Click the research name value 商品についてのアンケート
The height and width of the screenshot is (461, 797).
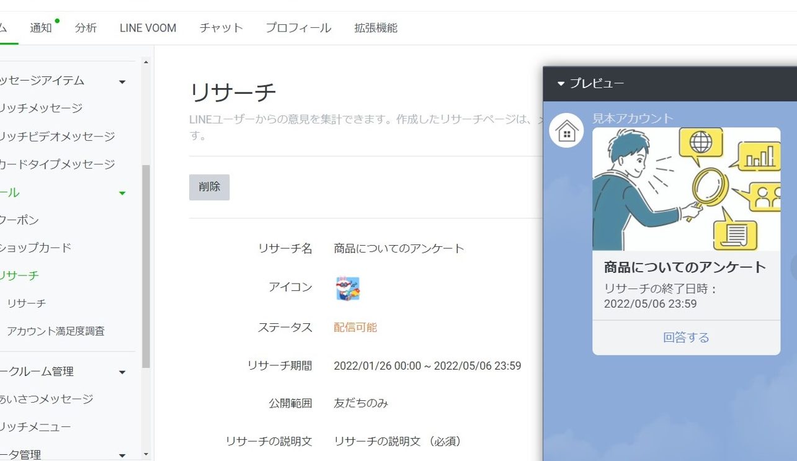pos(399,249)
